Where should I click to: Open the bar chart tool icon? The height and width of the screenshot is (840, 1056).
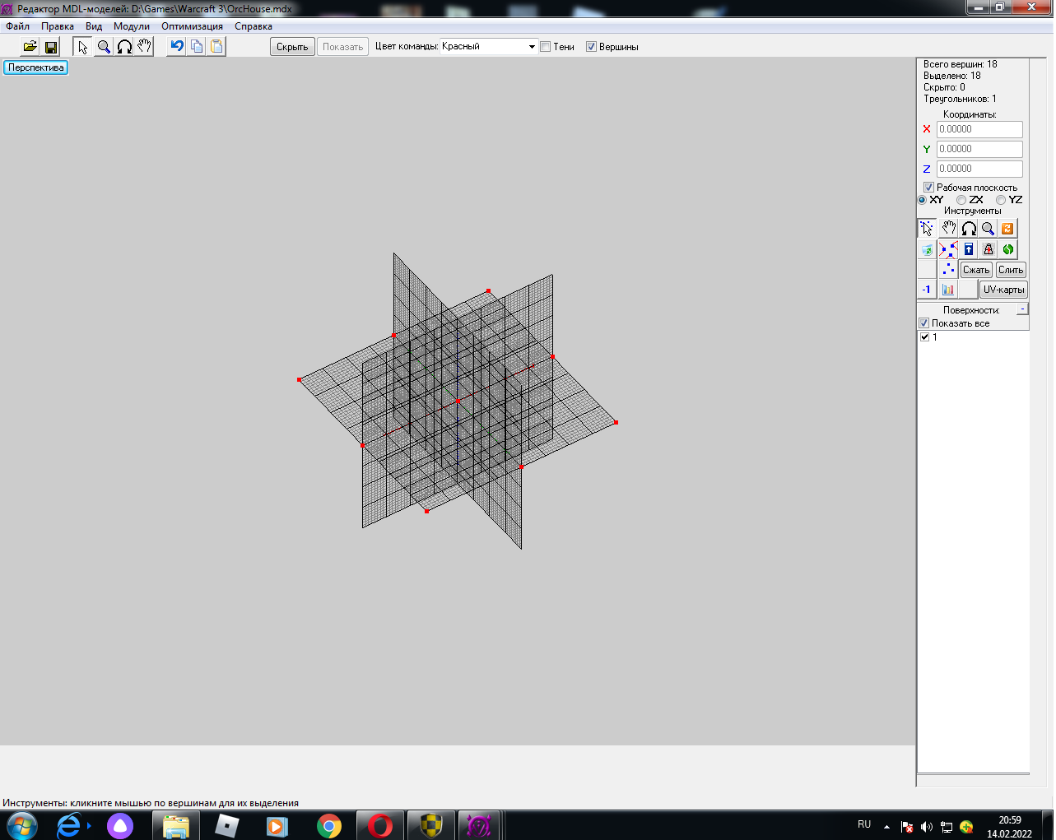point(948,290)
